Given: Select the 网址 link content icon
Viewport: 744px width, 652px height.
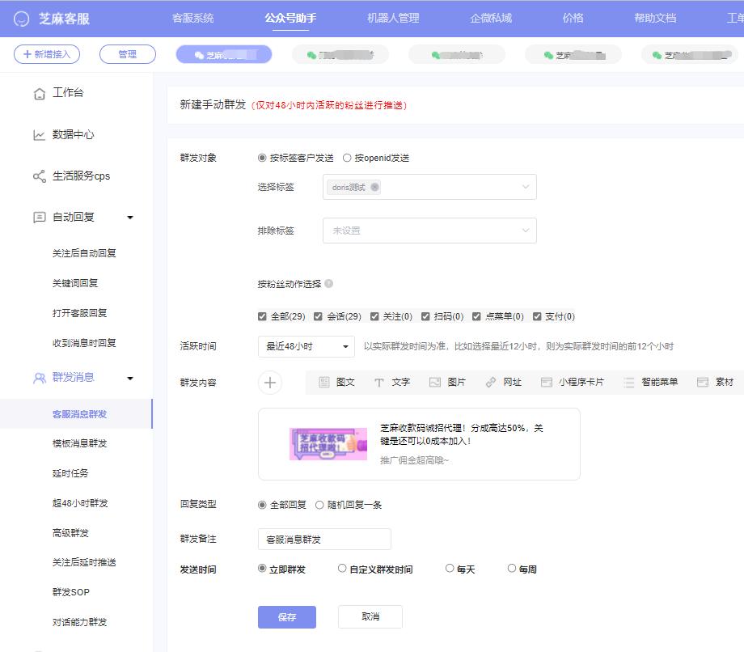Looking at the screenshot, I should 504,382.
